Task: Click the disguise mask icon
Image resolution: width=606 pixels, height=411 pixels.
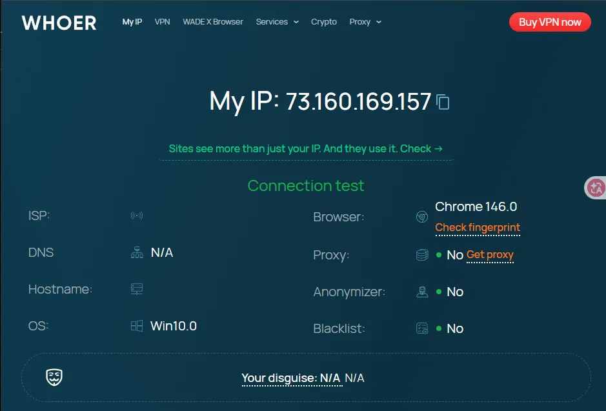Action: [x=54, y=377]
